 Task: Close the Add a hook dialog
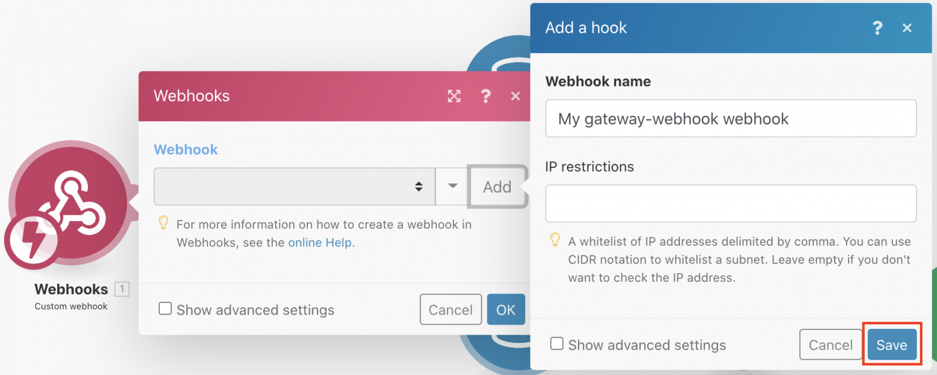907,27
